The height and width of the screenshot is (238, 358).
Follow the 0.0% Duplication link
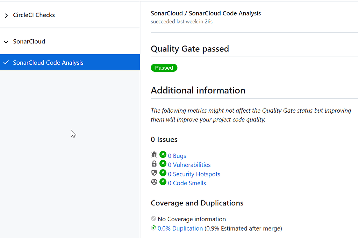(180, 228)
